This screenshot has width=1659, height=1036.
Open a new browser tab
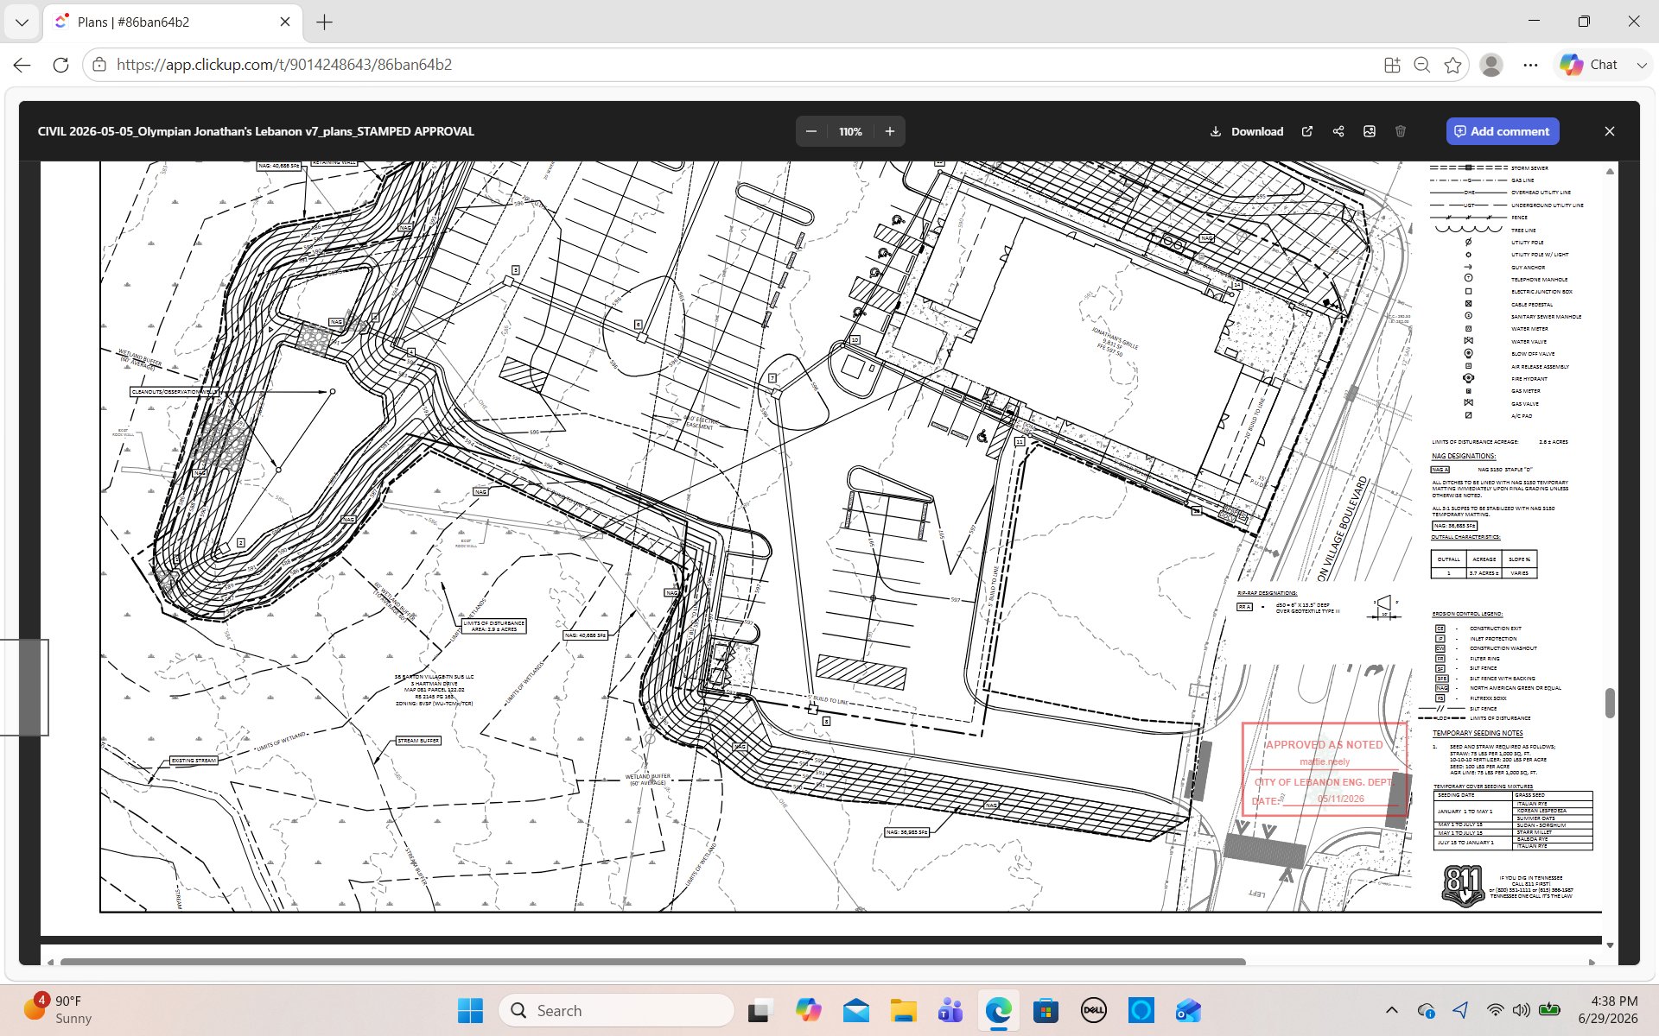coord(325,22)
